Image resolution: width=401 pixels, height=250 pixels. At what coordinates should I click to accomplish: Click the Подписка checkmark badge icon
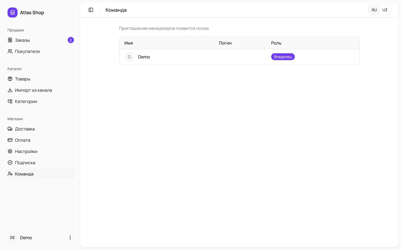pos(10,162)
